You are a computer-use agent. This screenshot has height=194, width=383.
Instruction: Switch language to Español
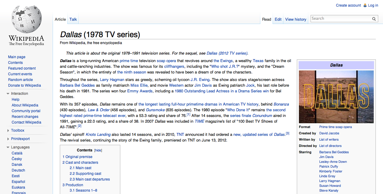[x=18, y=182]
